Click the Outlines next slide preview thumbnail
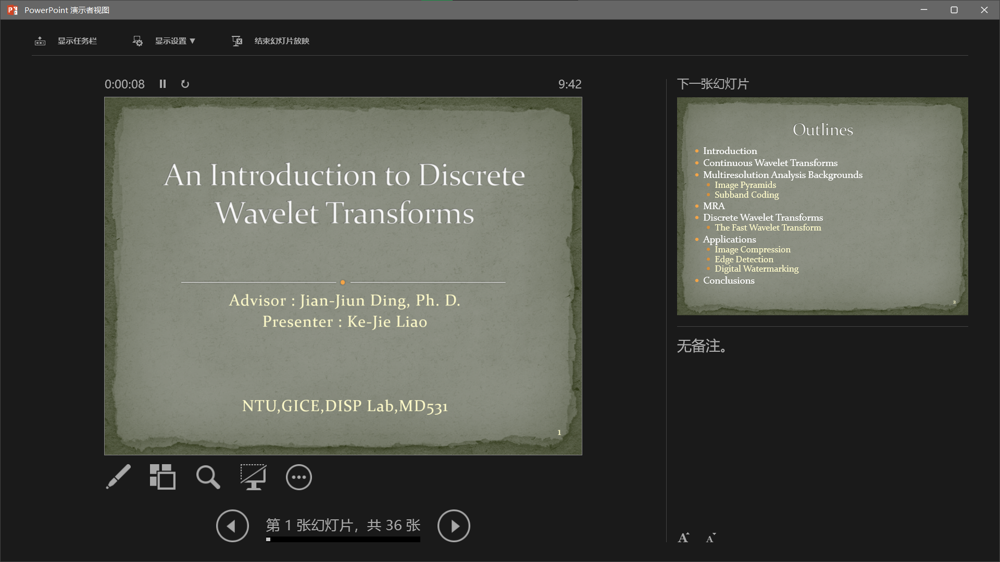The width and height of the screenshot is (1000, 562). pyautogui.click(x=822, y=206)
